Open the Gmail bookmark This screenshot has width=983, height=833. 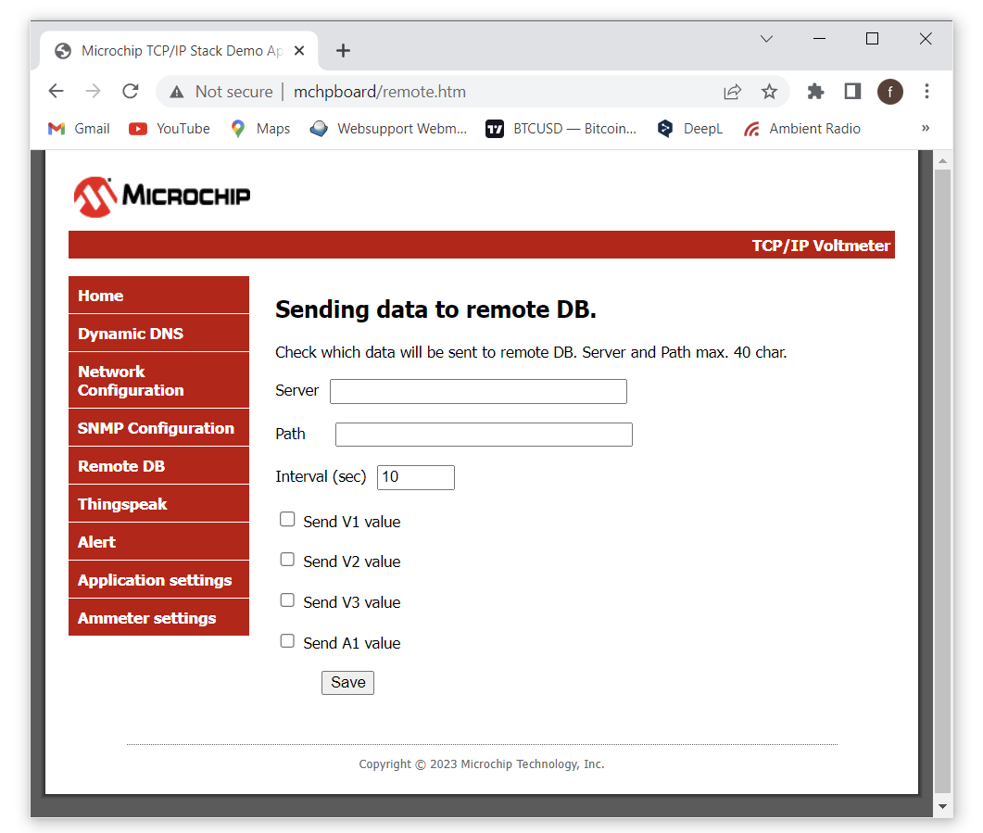pos(80,129)
